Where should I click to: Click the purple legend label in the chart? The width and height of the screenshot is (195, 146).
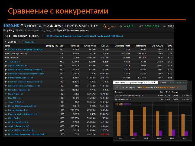coord(127,104)
